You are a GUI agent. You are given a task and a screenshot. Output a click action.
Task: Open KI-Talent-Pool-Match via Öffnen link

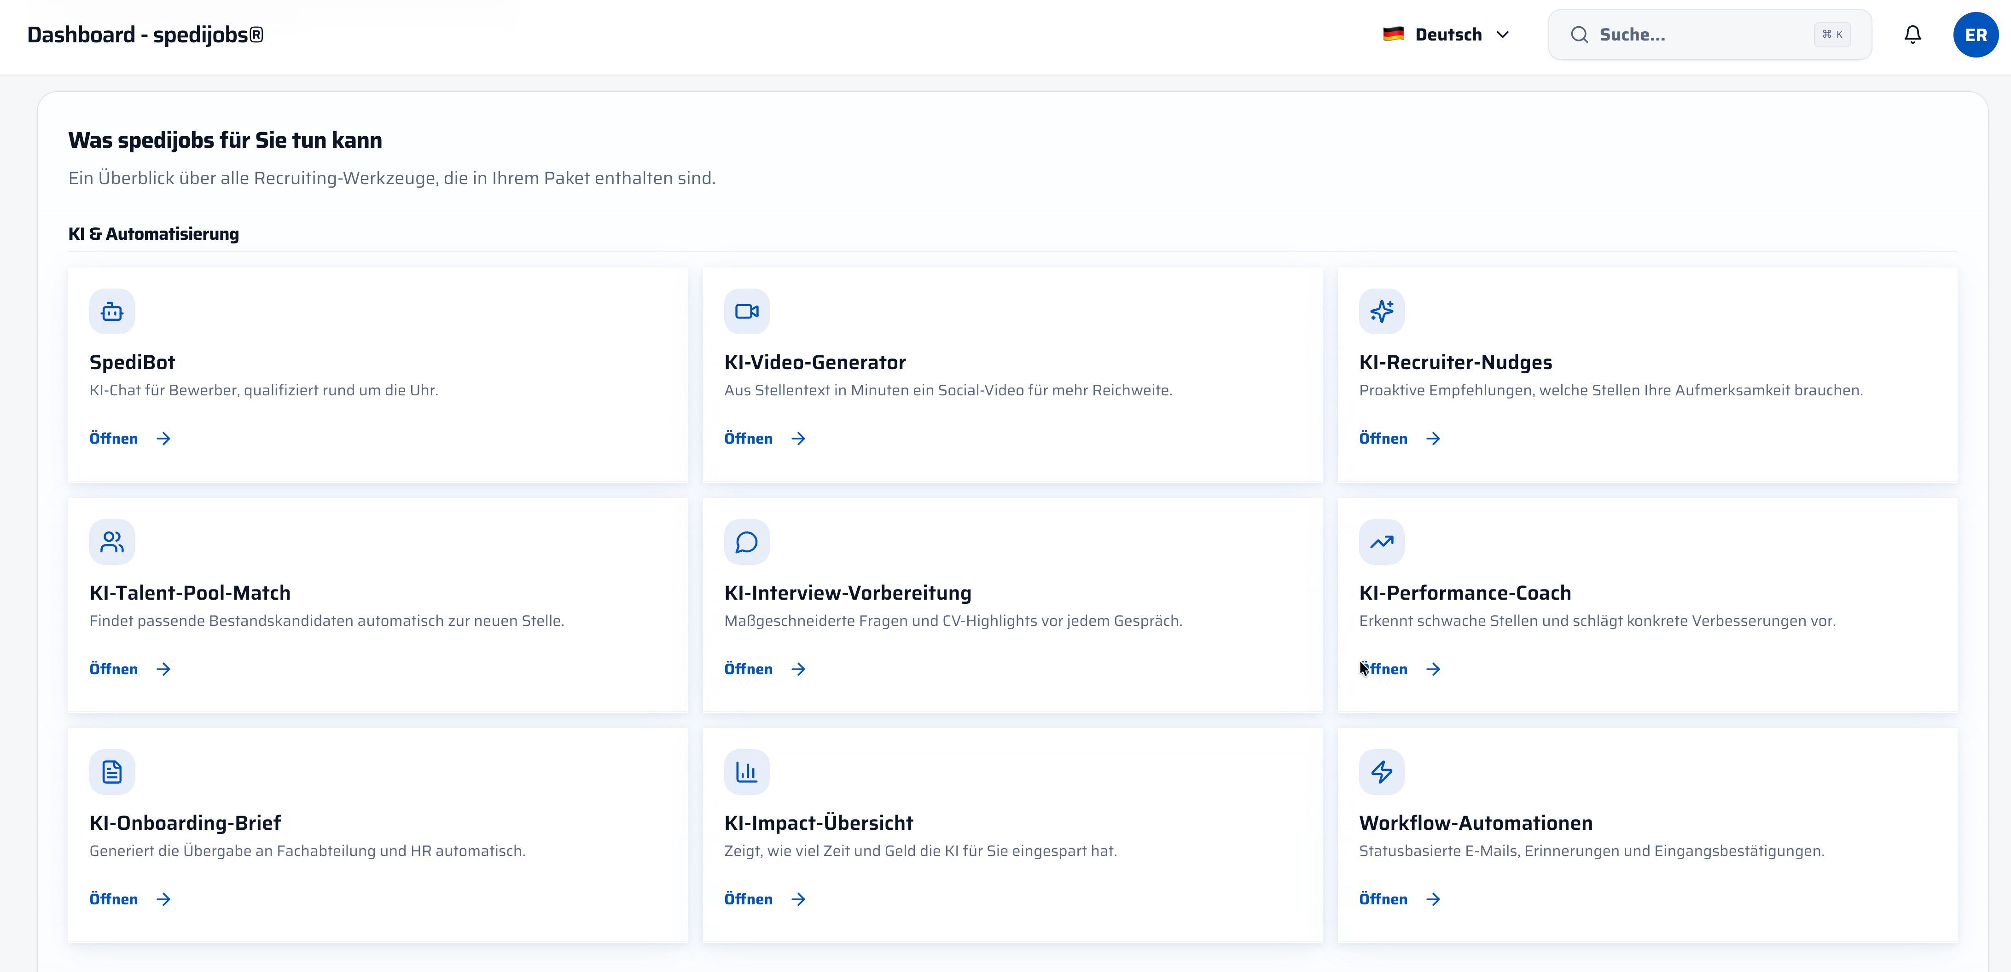[x=130, y=669]
